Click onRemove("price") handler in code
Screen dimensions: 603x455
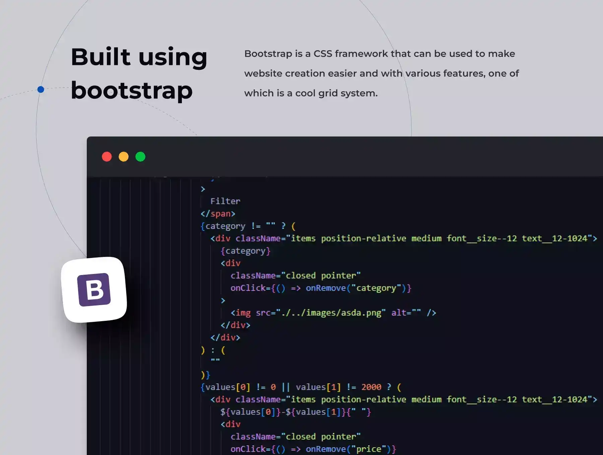[350, 449]
